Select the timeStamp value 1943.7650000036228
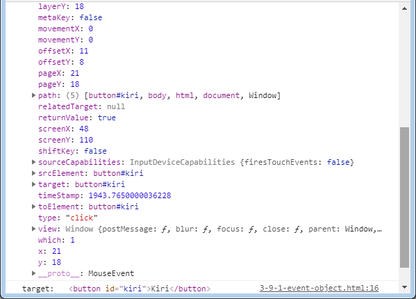Screen dimensions: 416x299 [x=130, y=195]
